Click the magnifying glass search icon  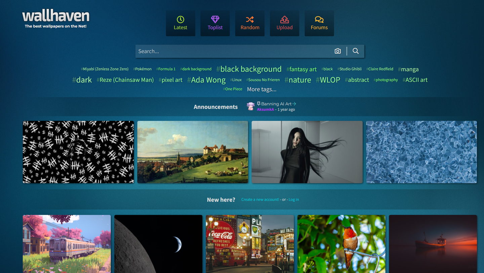(356, 51)
